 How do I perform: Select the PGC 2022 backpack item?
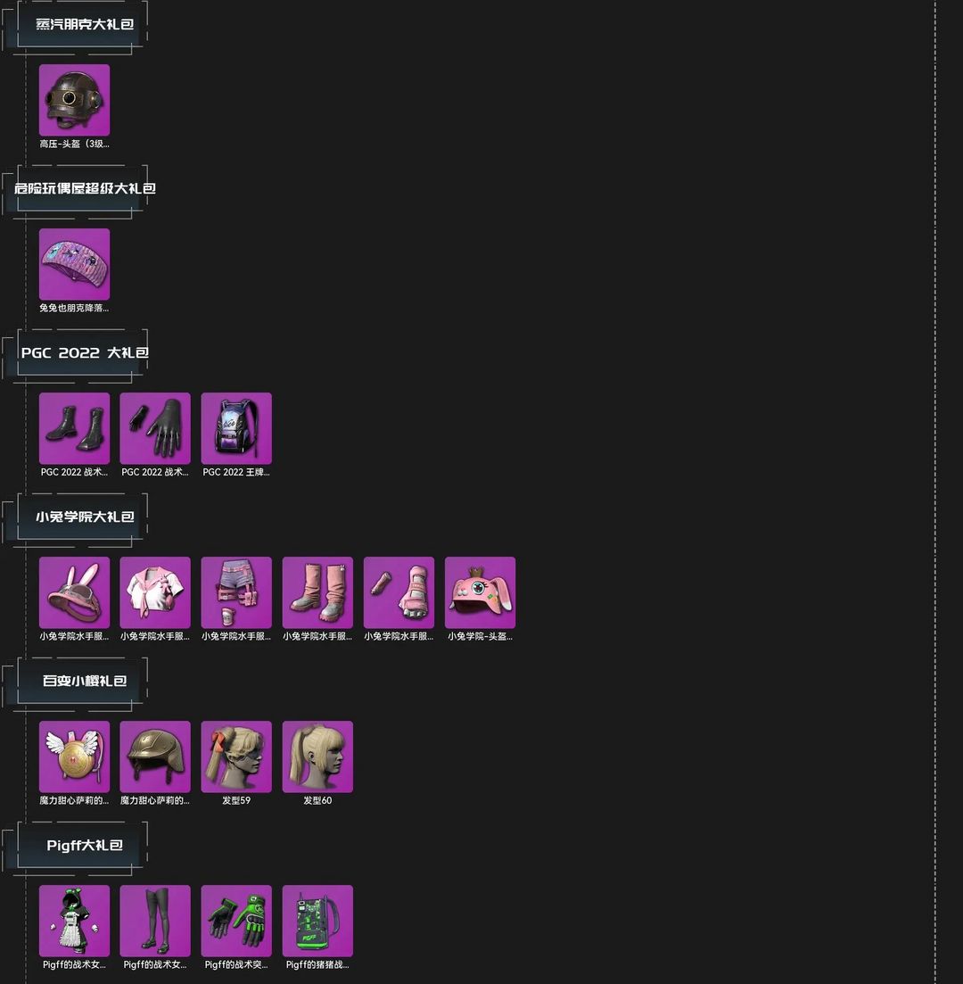coord(236,428)
